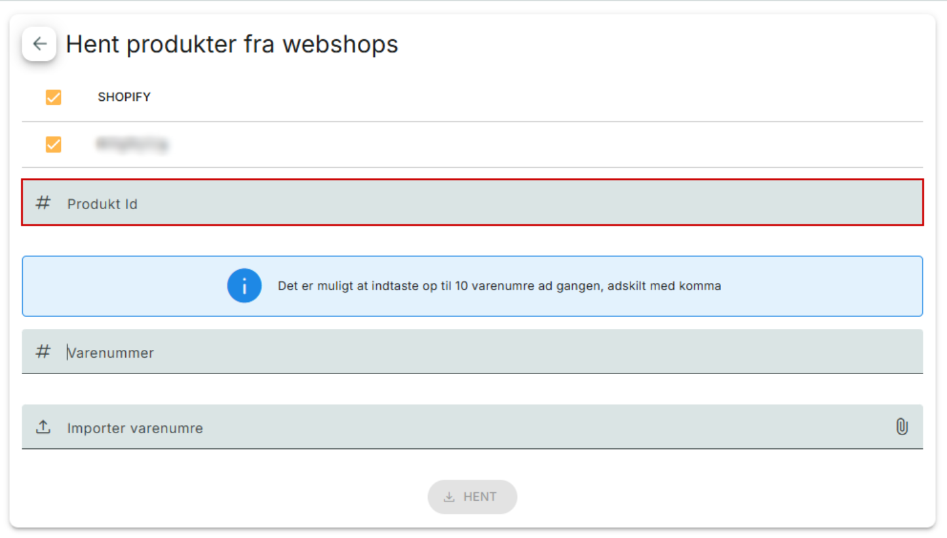This screenshot has height=538, width=947.
Task: Click the info message about 10 varenumre
Action: (x=499, y=286)
